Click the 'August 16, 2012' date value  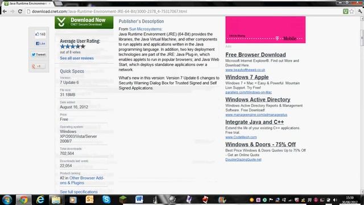point(74,107)
